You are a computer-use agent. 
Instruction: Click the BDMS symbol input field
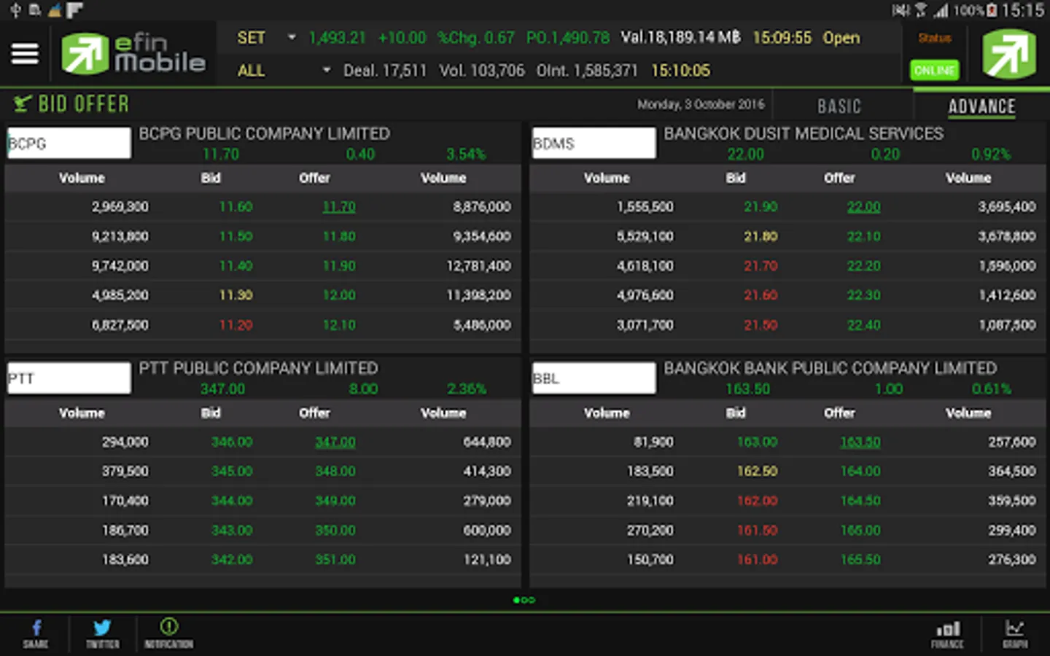click(x=594, y=143)
